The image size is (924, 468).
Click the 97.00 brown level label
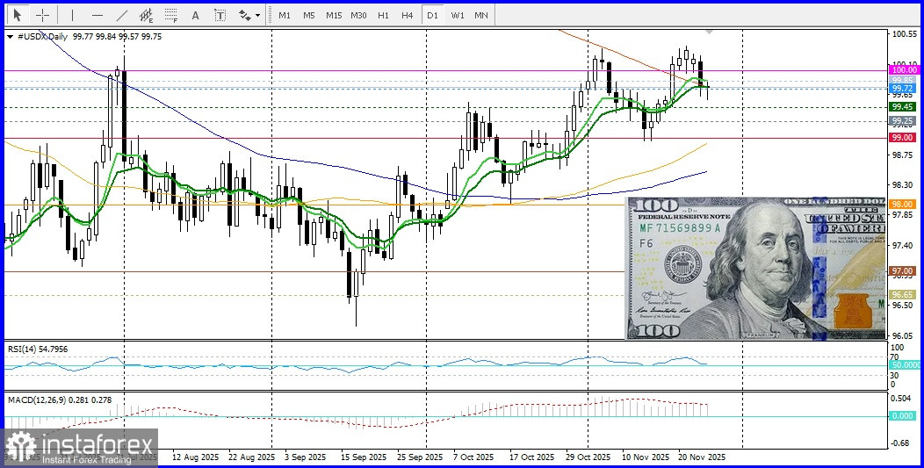[x=903, y=270]
